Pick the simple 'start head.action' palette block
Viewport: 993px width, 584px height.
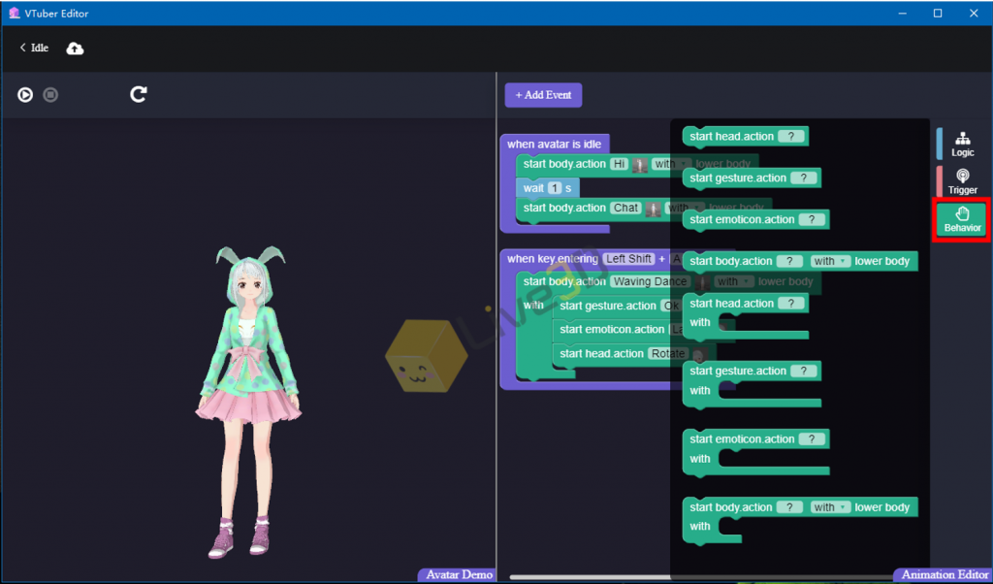(746, 136)
